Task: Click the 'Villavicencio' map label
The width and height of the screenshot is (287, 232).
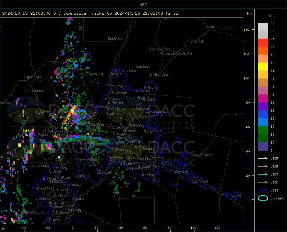Action: [x=71, y=69]
